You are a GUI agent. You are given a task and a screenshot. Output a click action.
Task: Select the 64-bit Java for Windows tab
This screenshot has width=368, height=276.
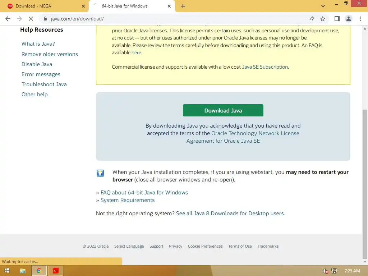(132, 6)
